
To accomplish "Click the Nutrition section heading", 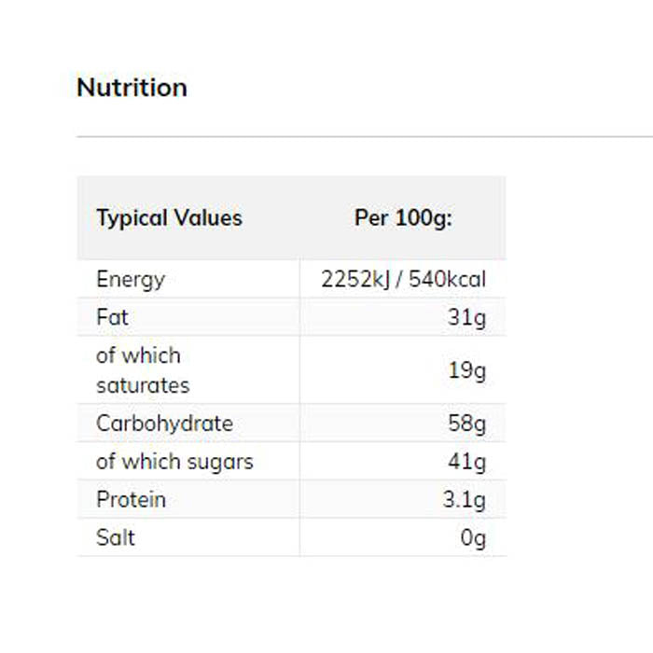I will (132, 88).
